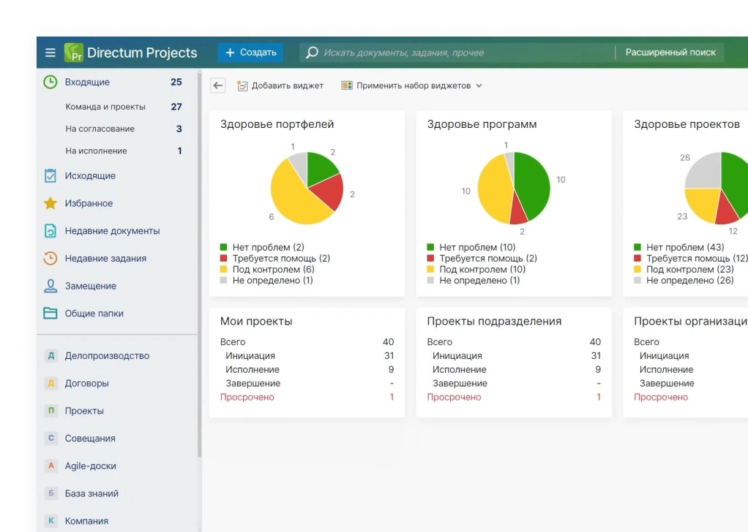The width and height of the screenshot is (748, 532).
Task: Select Agile boards module in sidebar
Action: click(90, 466)
